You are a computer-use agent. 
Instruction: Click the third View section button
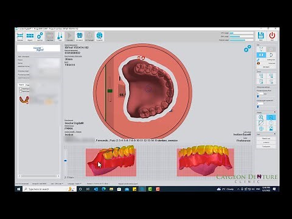(x=266, y=146)
